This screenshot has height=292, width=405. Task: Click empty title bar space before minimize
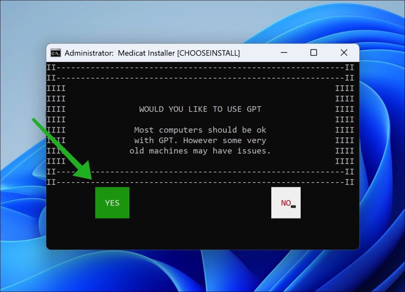tap(257, 53)
